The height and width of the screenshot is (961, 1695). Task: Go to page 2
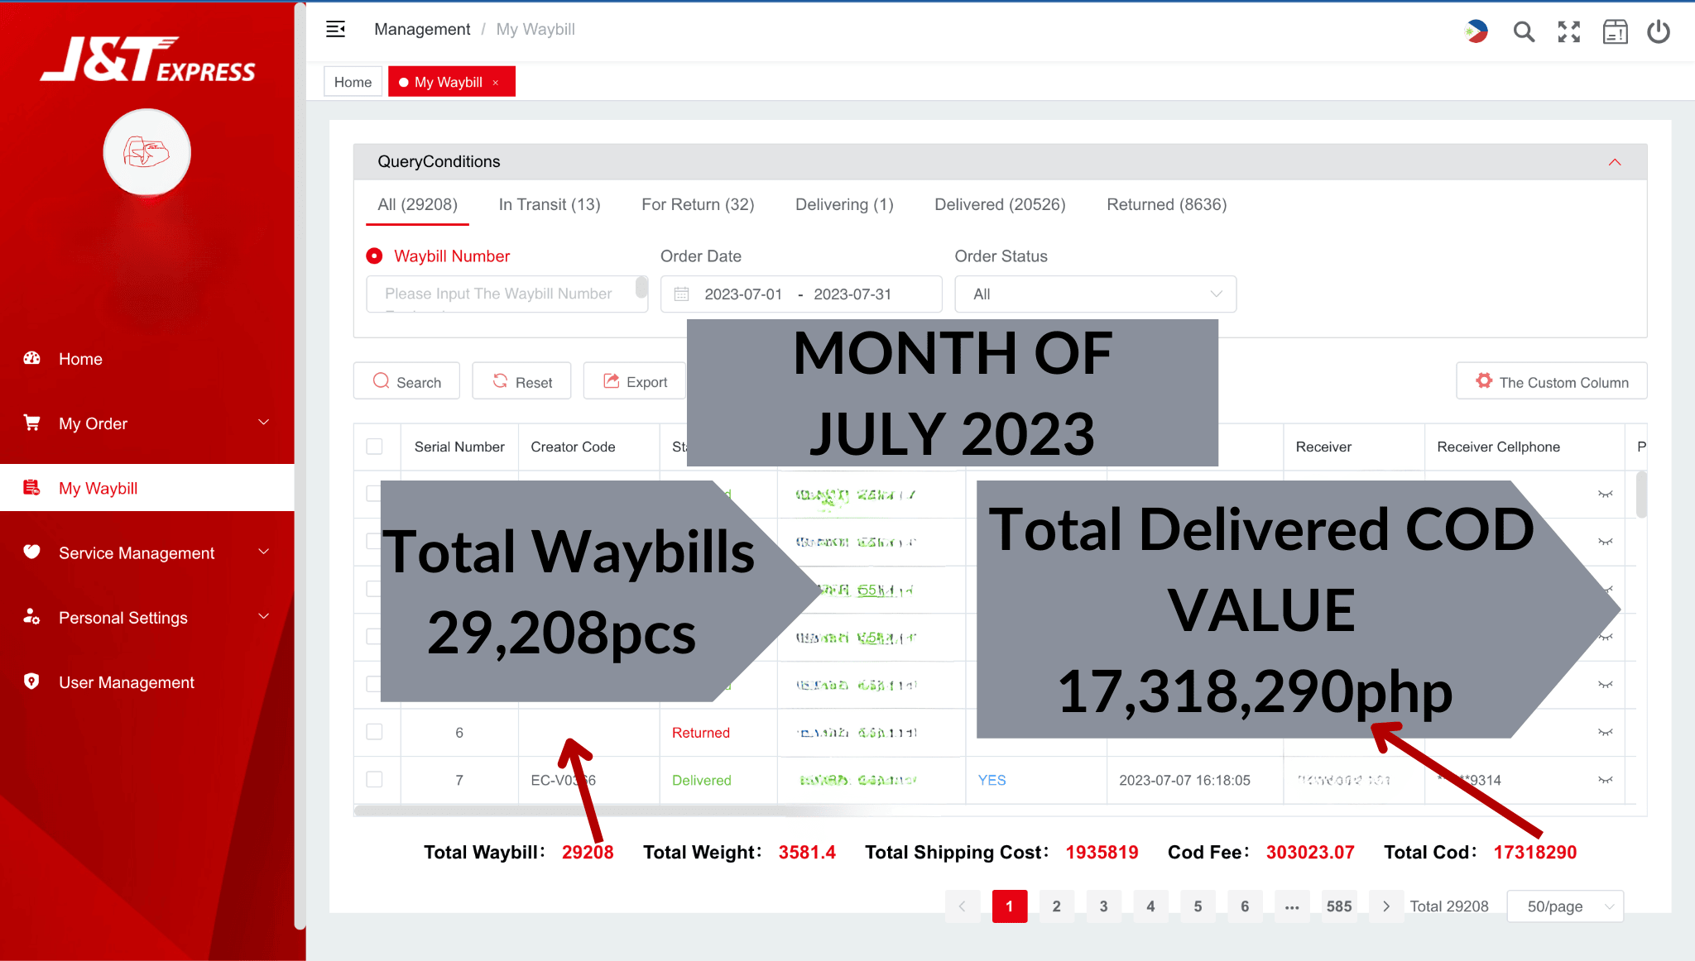click(1057, 906)
